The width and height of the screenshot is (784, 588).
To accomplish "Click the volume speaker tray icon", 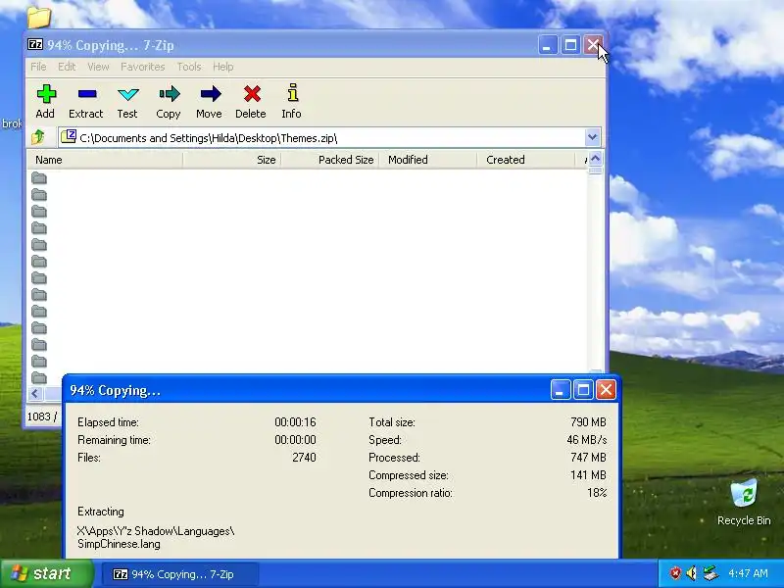I will point(692,573).
